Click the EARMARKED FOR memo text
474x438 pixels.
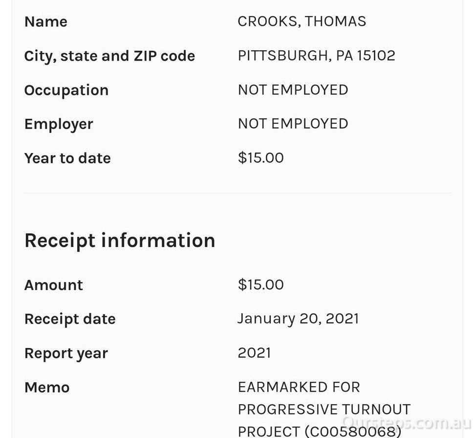[x=299, y=387]
